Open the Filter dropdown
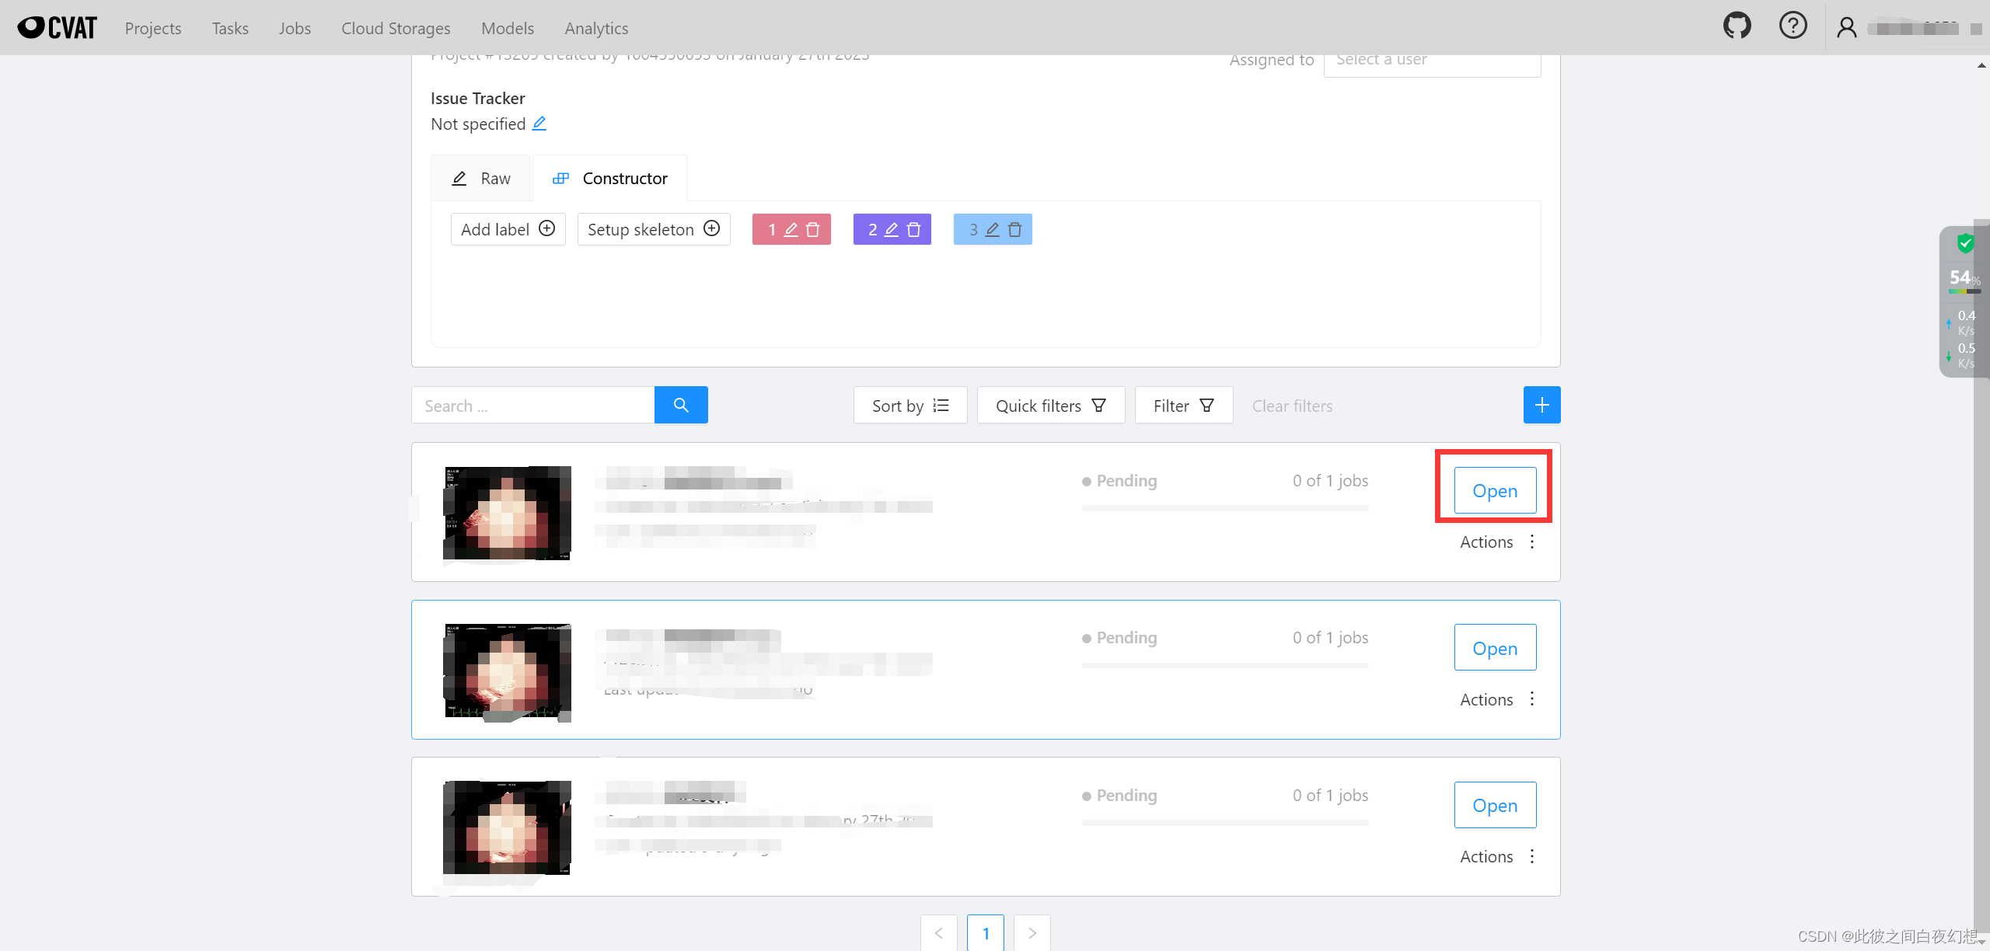The image size is (1990, 951). coord(1183,406)
